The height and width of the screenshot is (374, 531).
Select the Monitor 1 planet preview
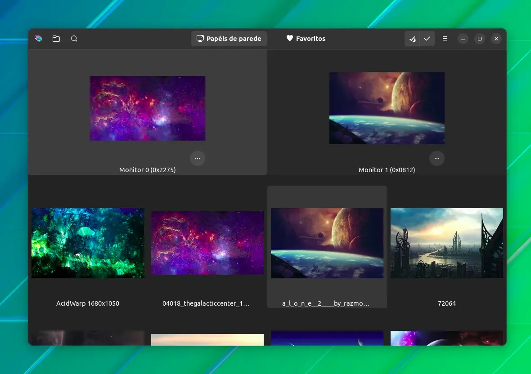tap(387, 108)
